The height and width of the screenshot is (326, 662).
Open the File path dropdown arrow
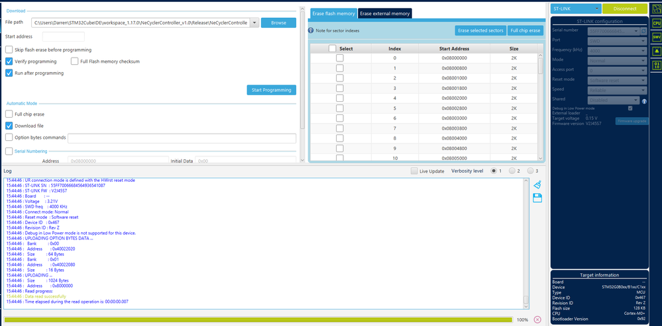pos(254,22)
